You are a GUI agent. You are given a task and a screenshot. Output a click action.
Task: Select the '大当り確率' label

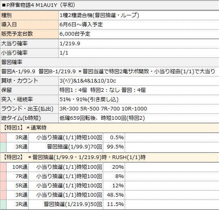coord(15,44)
